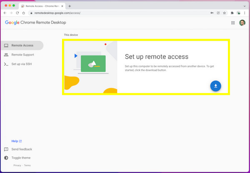
Task: Close the Remote Access tab
Action: [62, 6]
